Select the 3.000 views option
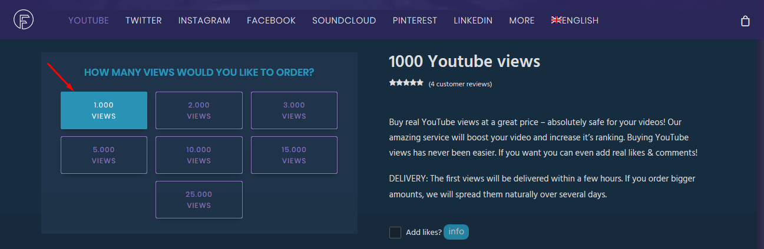This screenshot has width=764, height=249. click(x=294, y=110)
